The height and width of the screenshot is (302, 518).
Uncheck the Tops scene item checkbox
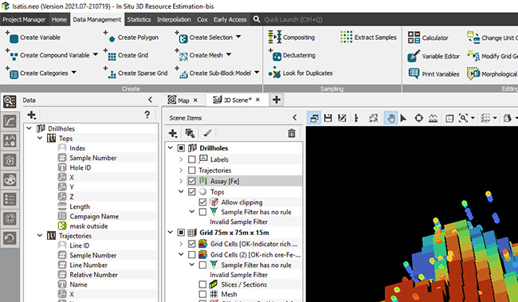(x=192, y=192)
